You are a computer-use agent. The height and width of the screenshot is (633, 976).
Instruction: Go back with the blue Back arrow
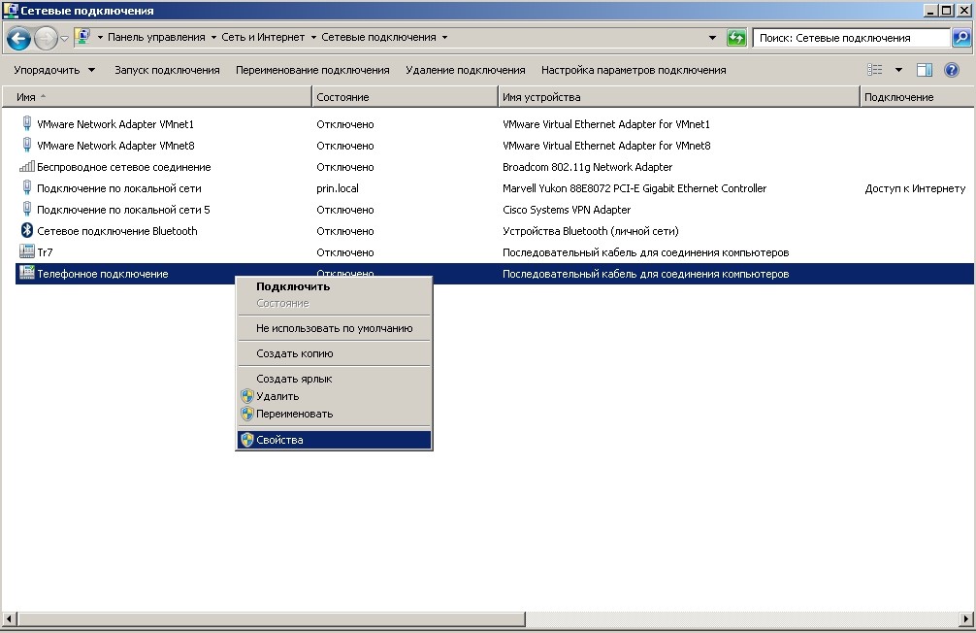click(18, 39)
